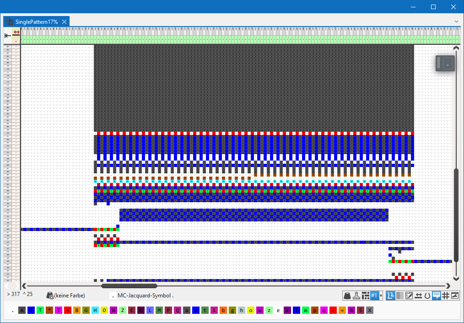Toggle the speech bubble comment button
Viewport: 464px width, 323px height.
[x=436, y=296]
